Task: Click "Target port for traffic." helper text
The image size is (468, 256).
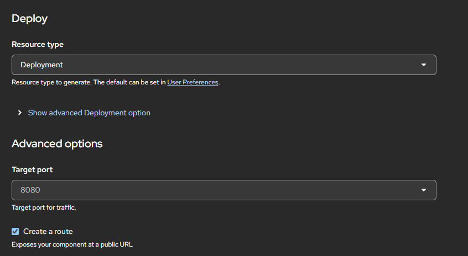Action: click(44, 208)
